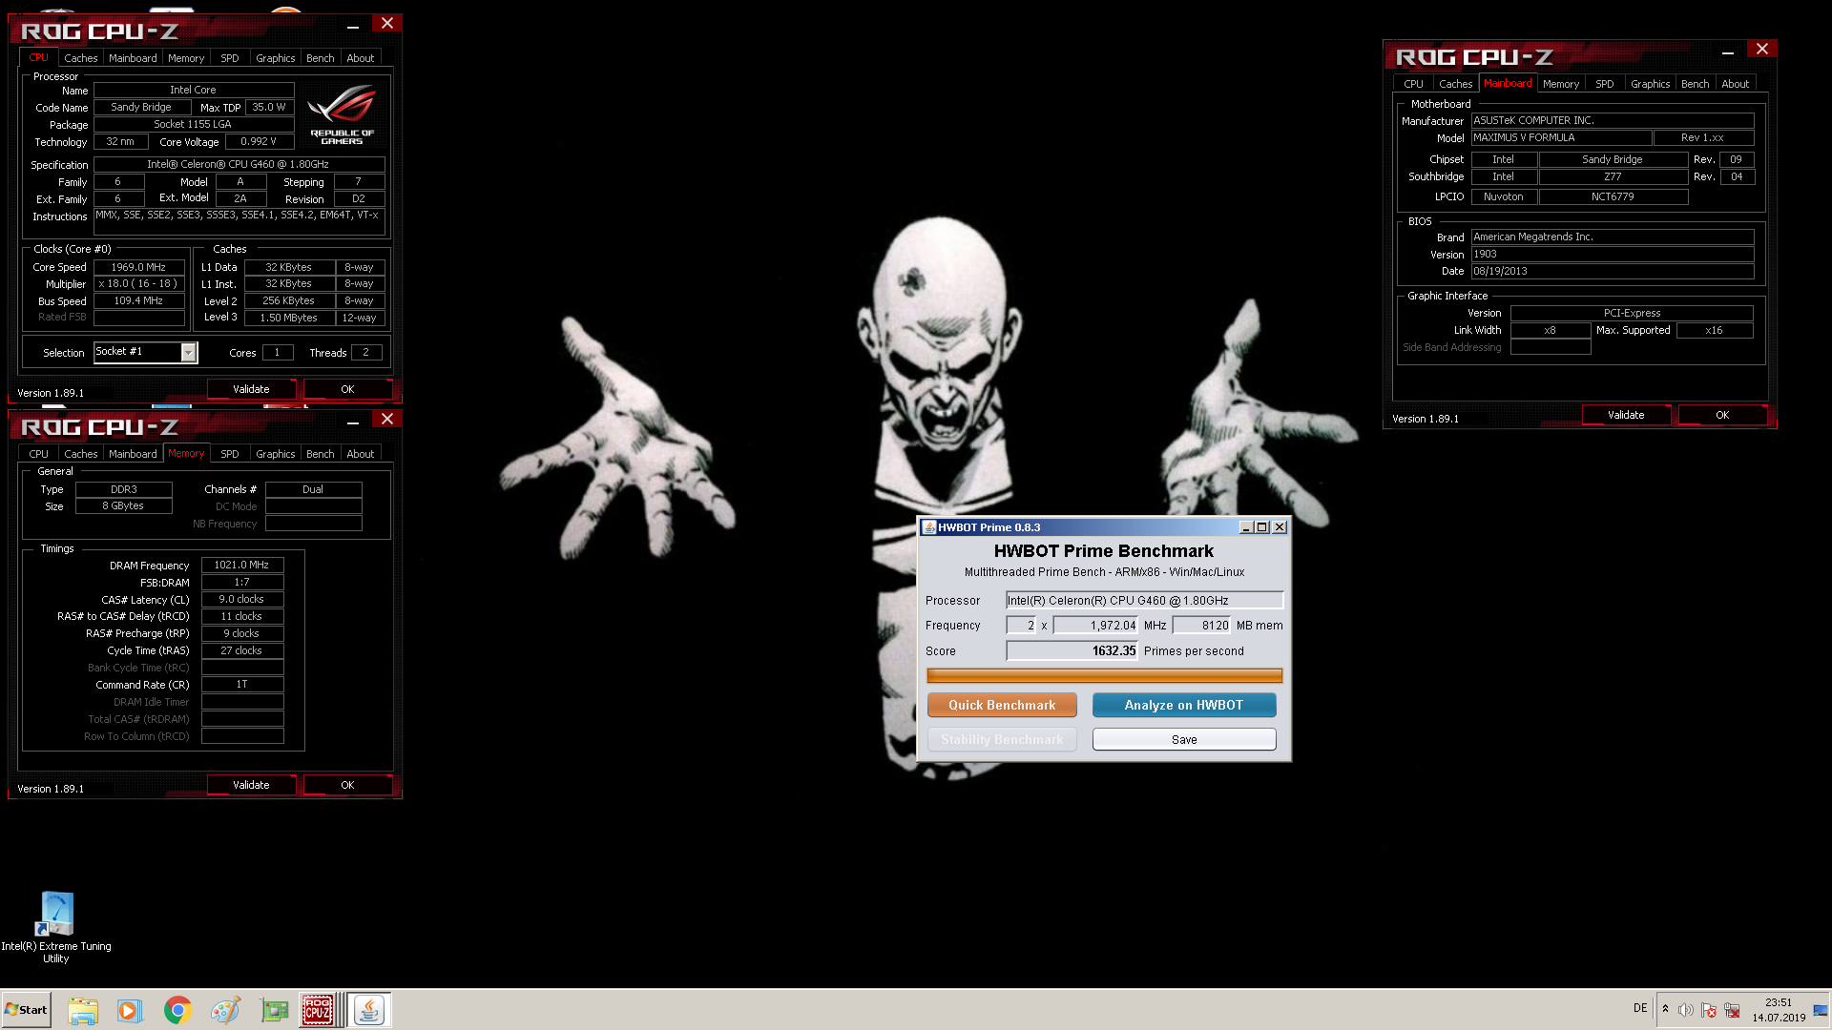Viewport: 1832px width, 1030px height.
Task: Open Windows Explorer from the taskbar
Action: click(x=83, y=1010)
